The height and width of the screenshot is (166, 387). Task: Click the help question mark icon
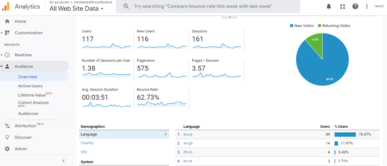pos(355,6)
